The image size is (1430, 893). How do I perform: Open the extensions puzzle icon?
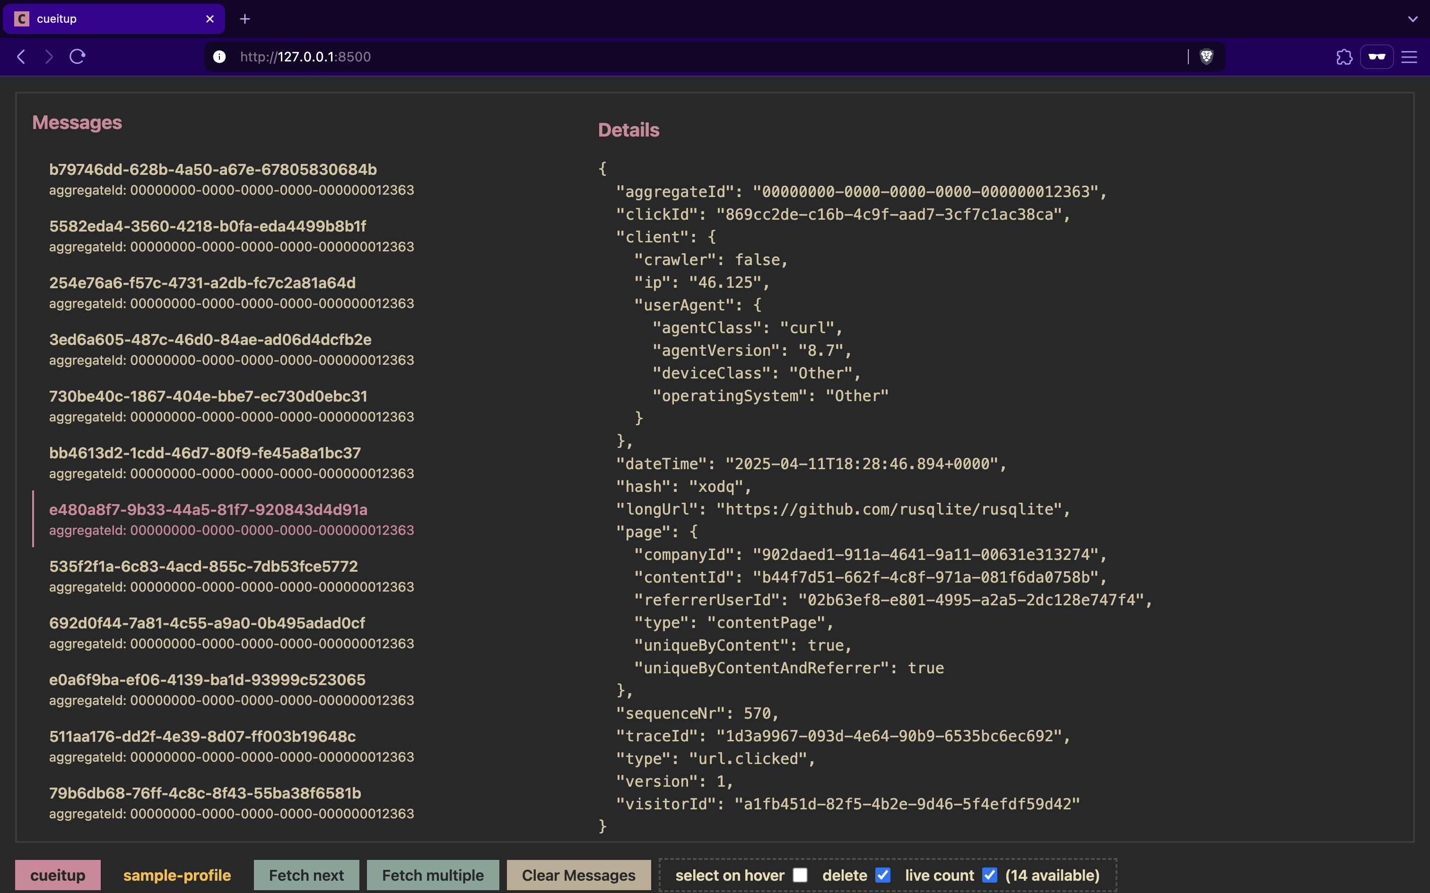pyautogui.click(x=1344, y=57)
